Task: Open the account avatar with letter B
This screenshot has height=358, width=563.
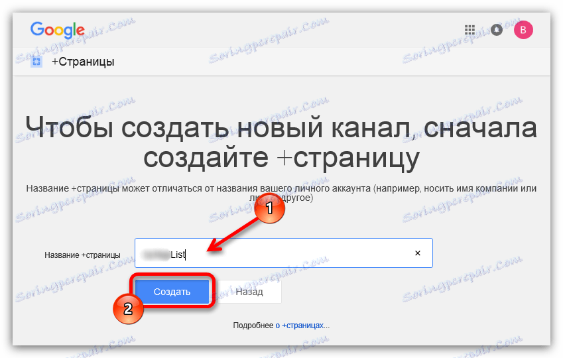Action: 523,30
